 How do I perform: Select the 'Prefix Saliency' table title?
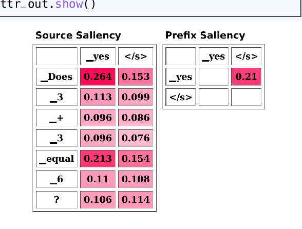click(205, 35)
